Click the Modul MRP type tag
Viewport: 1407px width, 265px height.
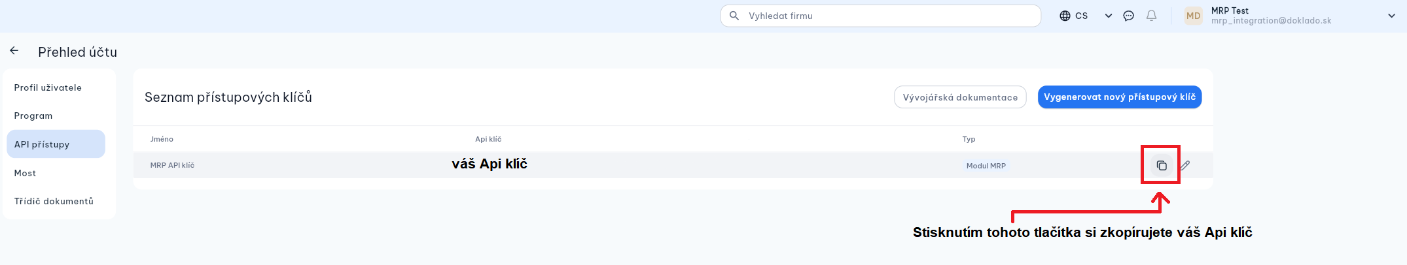tap(986, 166)
